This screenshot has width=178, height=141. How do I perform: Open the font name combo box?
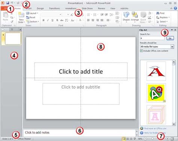click(51, 15)
